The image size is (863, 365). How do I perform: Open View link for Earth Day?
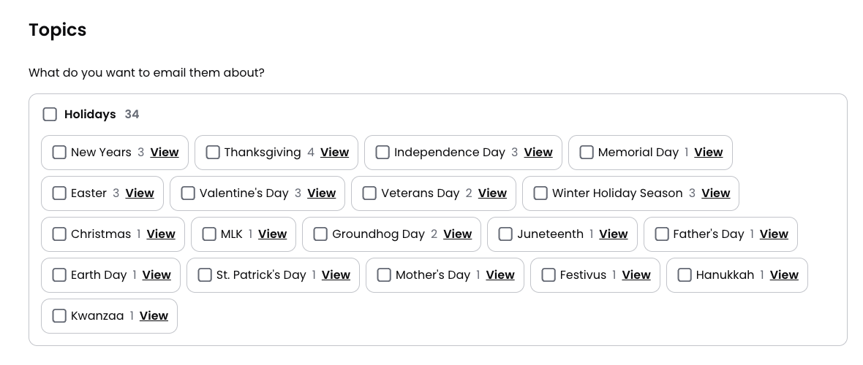tap(157, 275)
